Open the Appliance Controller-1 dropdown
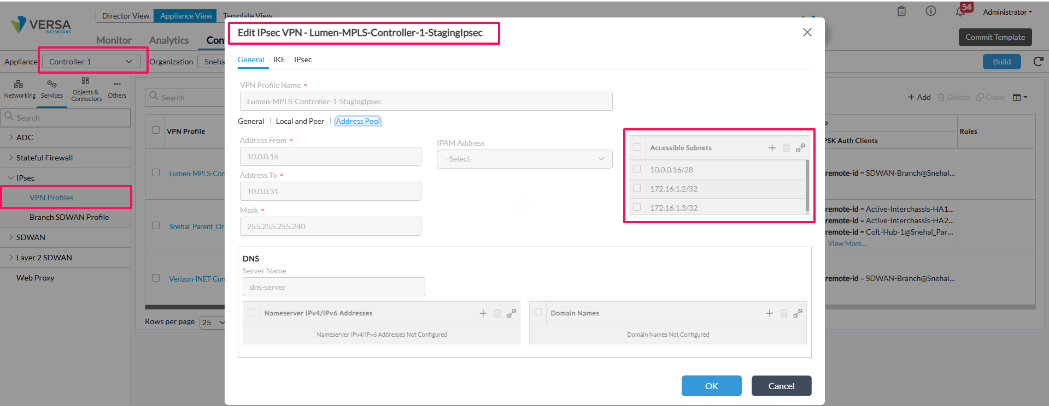Image resolution: width=1049 pixels, height=406 pixels. [x=90, y=62]
